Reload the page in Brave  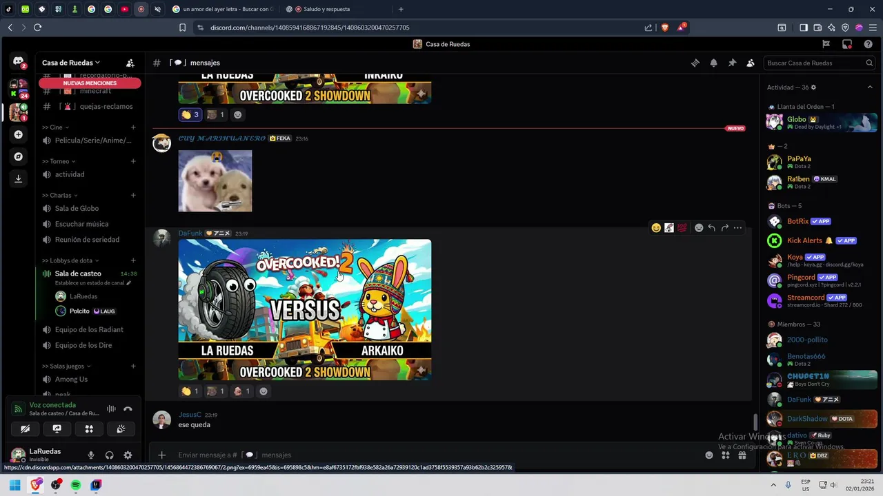tap(37, 28)
